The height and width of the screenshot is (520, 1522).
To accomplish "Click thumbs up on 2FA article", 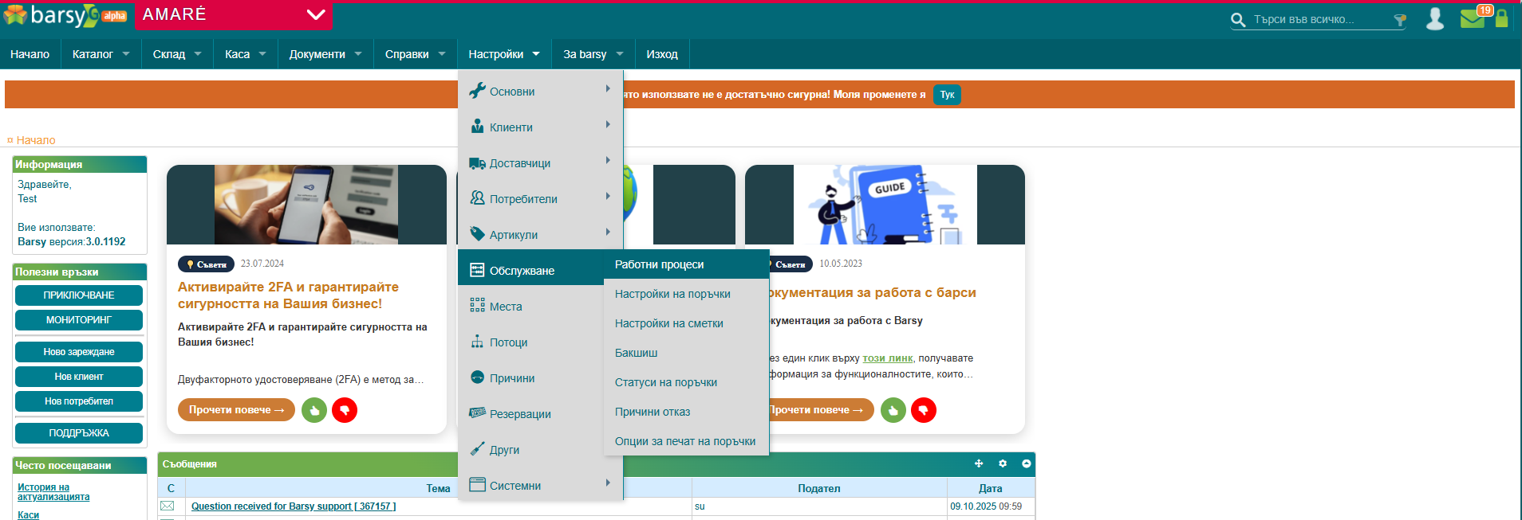I will 314,410.
